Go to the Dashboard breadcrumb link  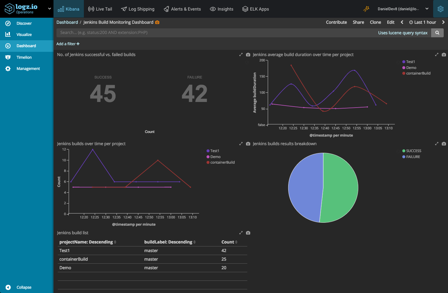tap(67, 22)
